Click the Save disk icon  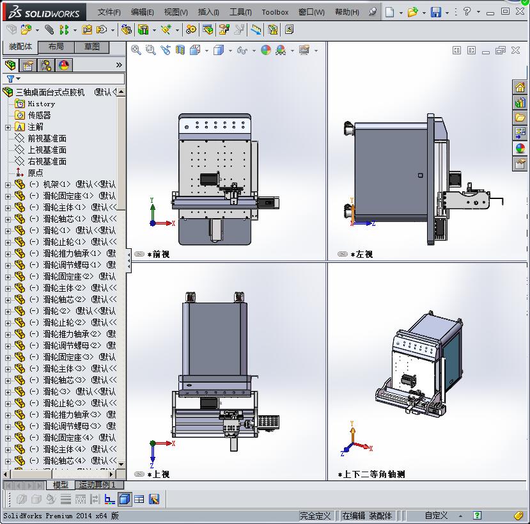point(435,12)
